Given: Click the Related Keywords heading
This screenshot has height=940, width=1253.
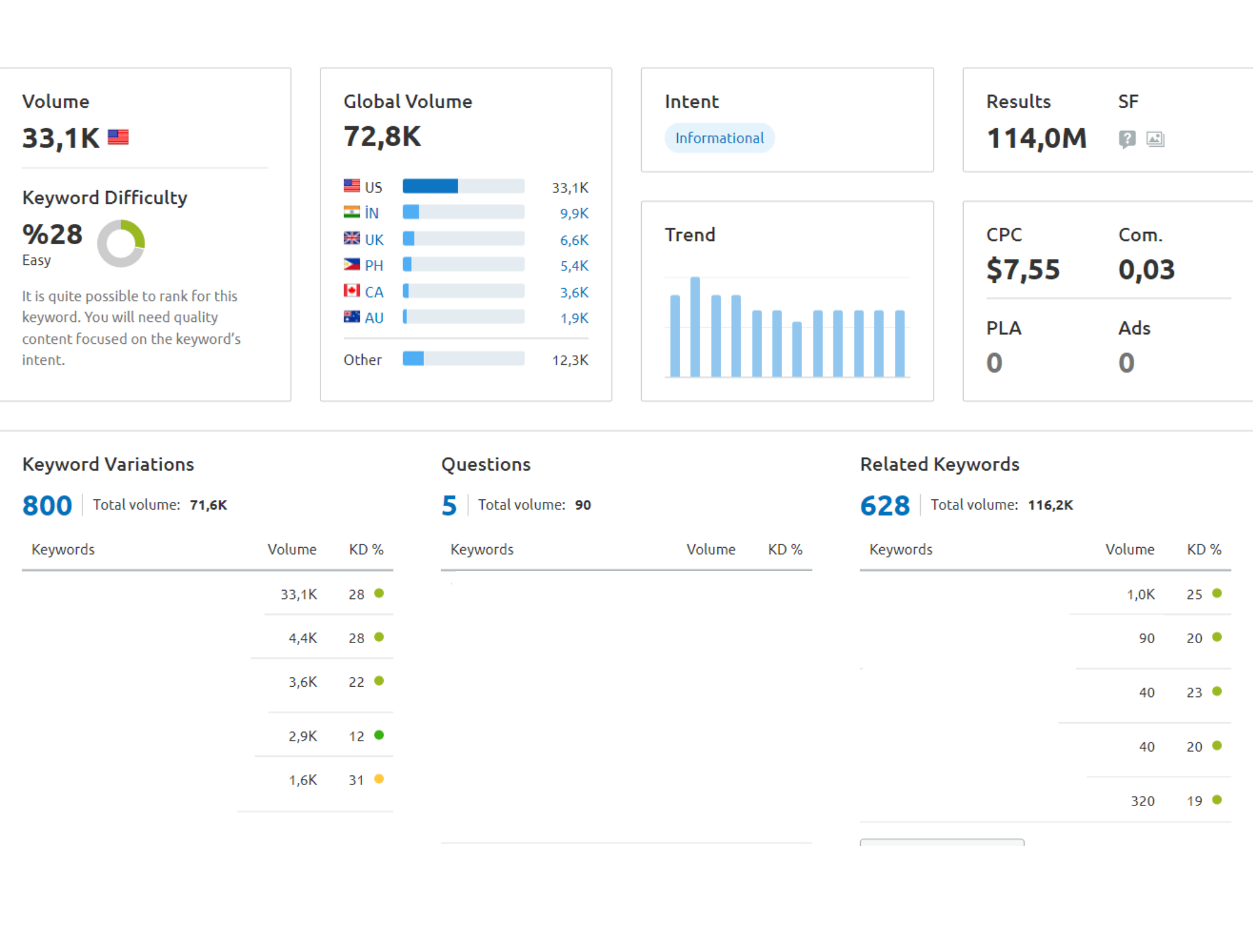Looking at the screenshot, I should [x=940, y=464].
